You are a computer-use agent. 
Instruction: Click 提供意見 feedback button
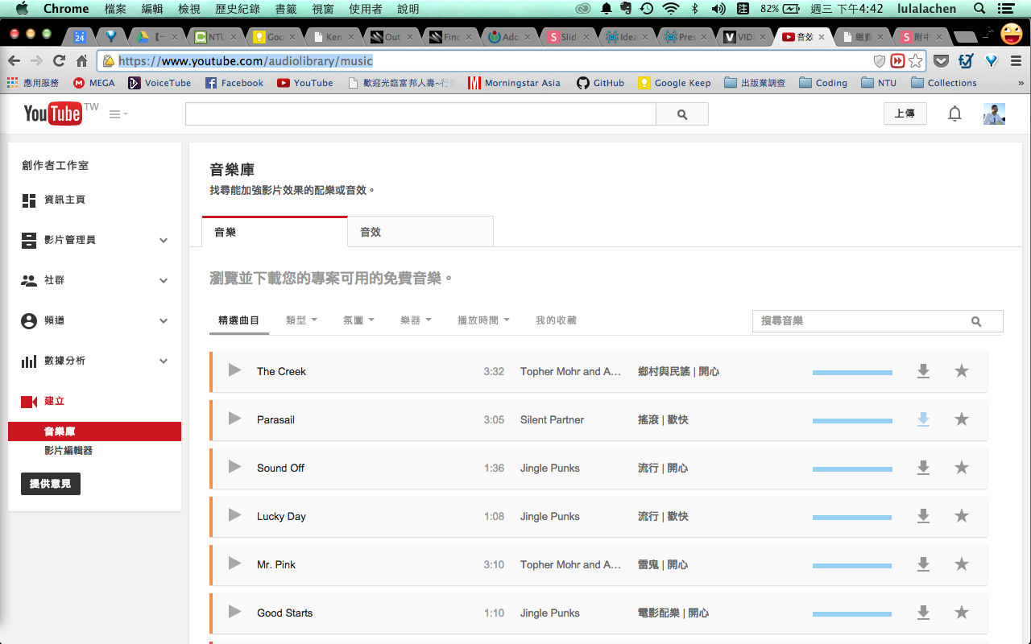pyautogui.click(x=50, y=484)
